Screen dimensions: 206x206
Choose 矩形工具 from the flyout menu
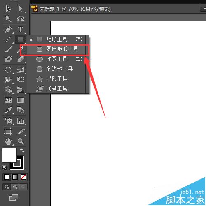[56, 39]
